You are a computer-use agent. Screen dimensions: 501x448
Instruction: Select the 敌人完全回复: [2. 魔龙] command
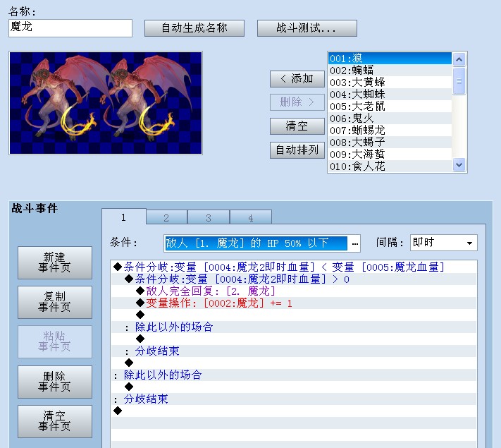coord(294,291)
